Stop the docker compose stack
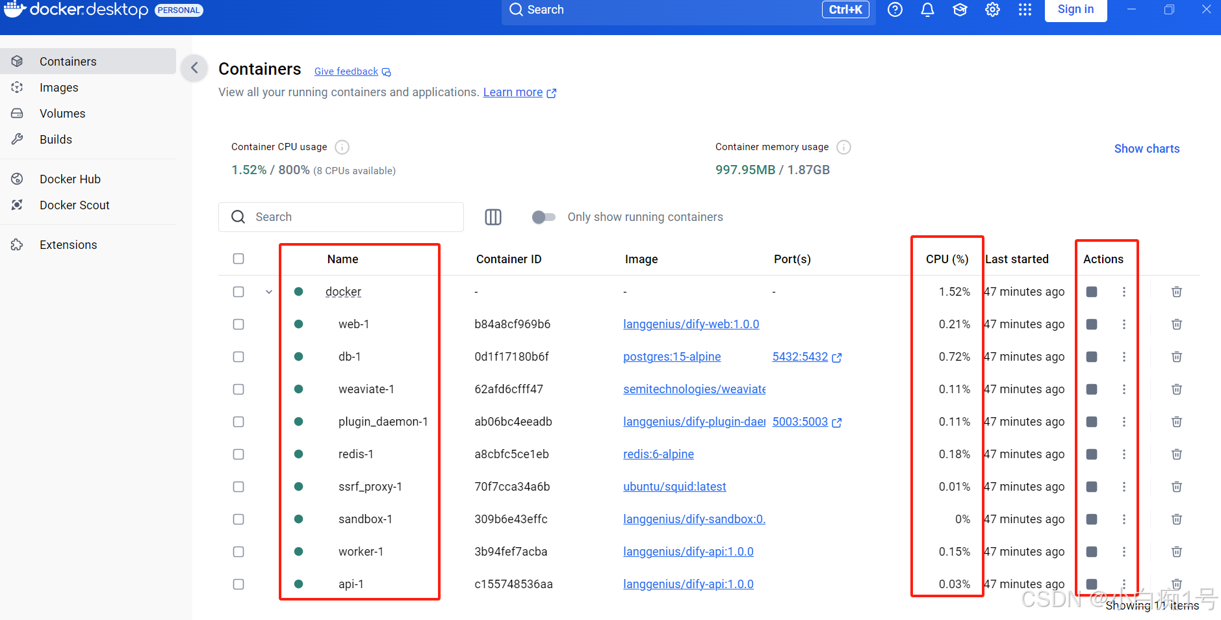This screenshot has width=1221, height=620. [1092, 292]
